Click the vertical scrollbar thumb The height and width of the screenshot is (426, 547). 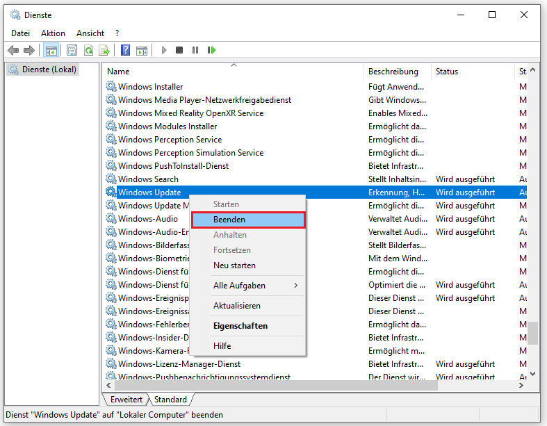(x=532, y=333)
